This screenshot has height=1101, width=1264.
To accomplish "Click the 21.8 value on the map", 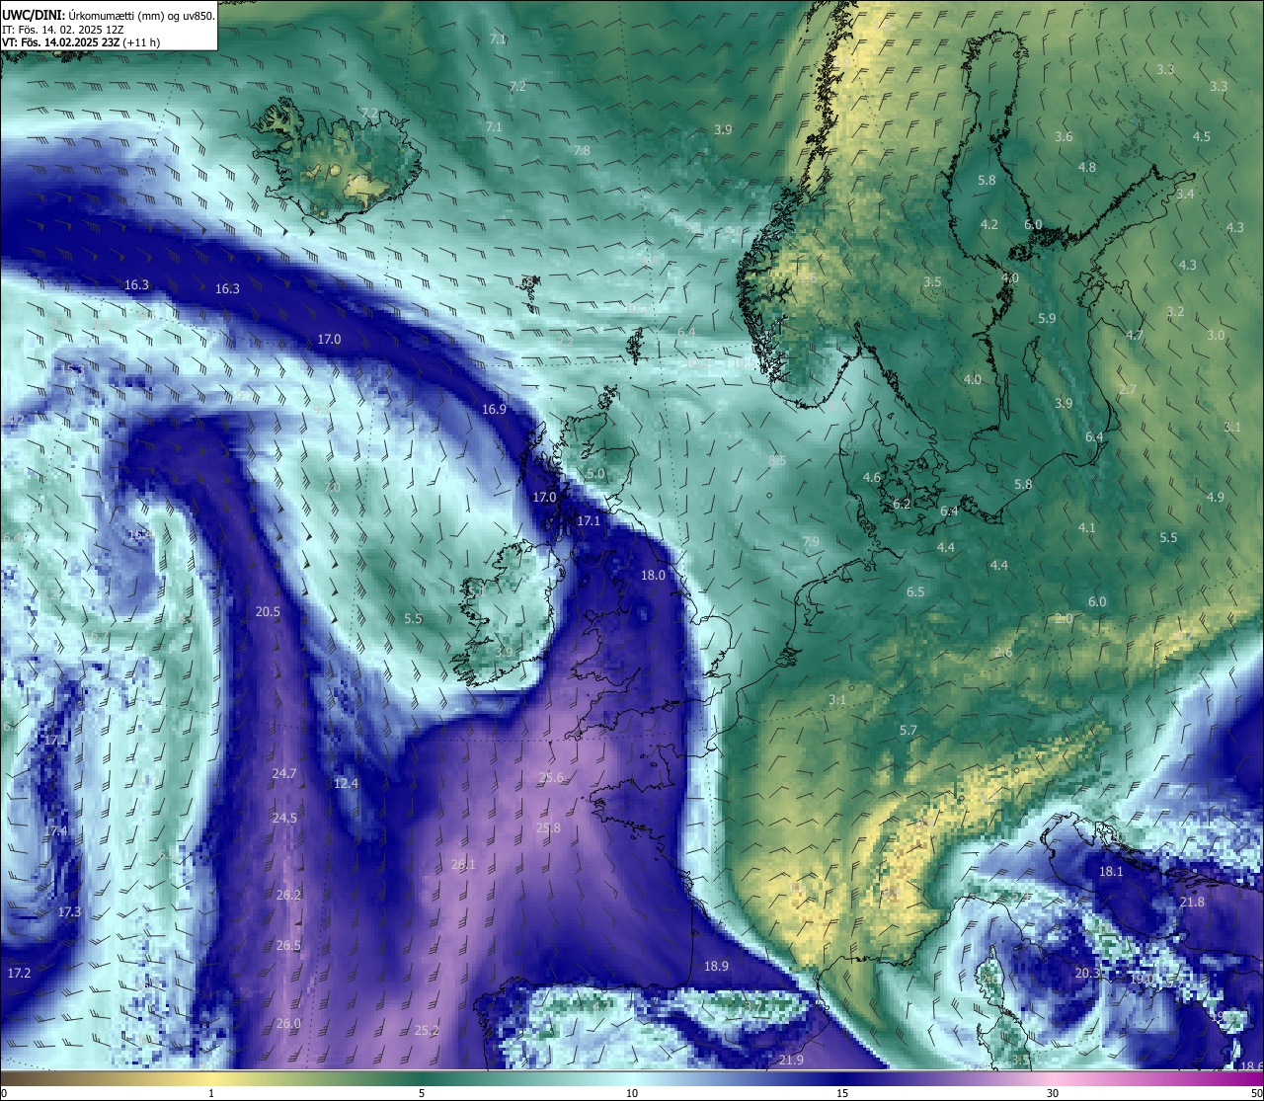I will coord(1192,902).
